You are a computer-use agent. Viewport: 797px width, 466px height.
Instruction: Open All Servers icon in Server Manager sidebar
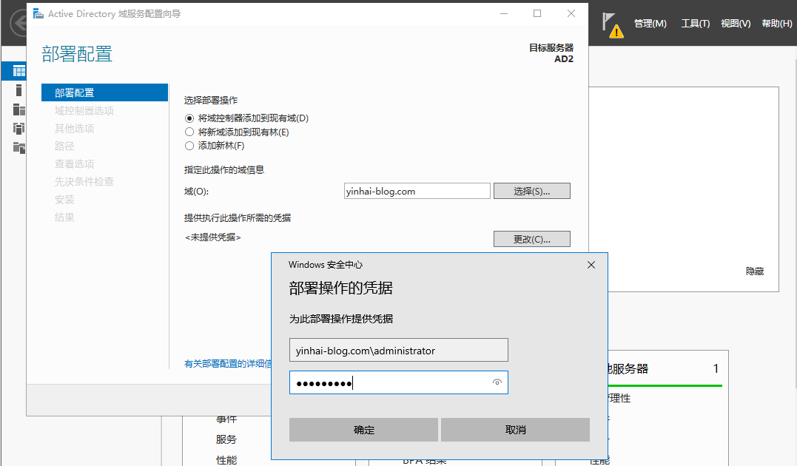19,109
